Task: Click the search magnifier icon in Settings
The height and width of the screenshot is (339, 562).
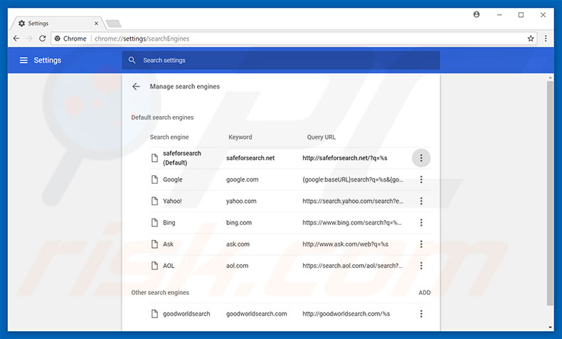Action: [132, 61]
